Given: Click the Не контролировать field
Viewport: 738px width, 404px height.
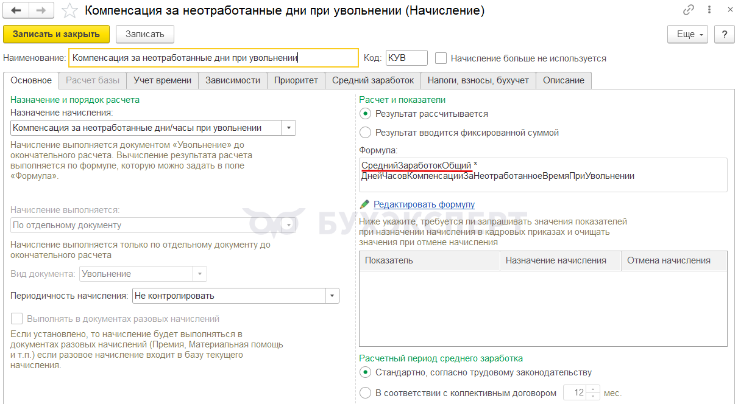Looking at the screenshot, I should 229,296.
